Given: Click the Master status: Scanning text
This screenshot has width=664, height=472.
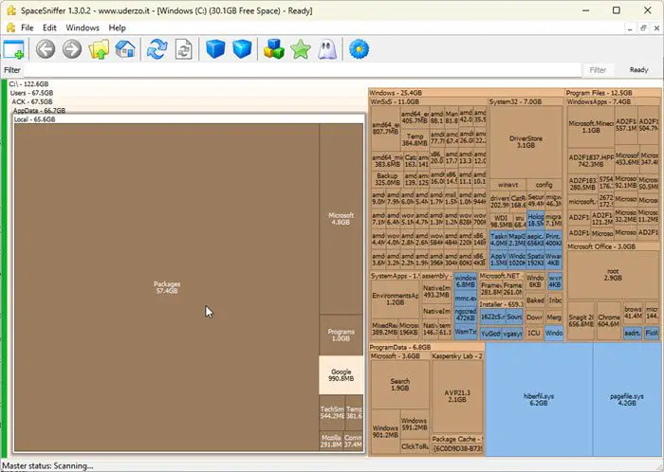Looking at the screenshot, I should click(47, 466).
